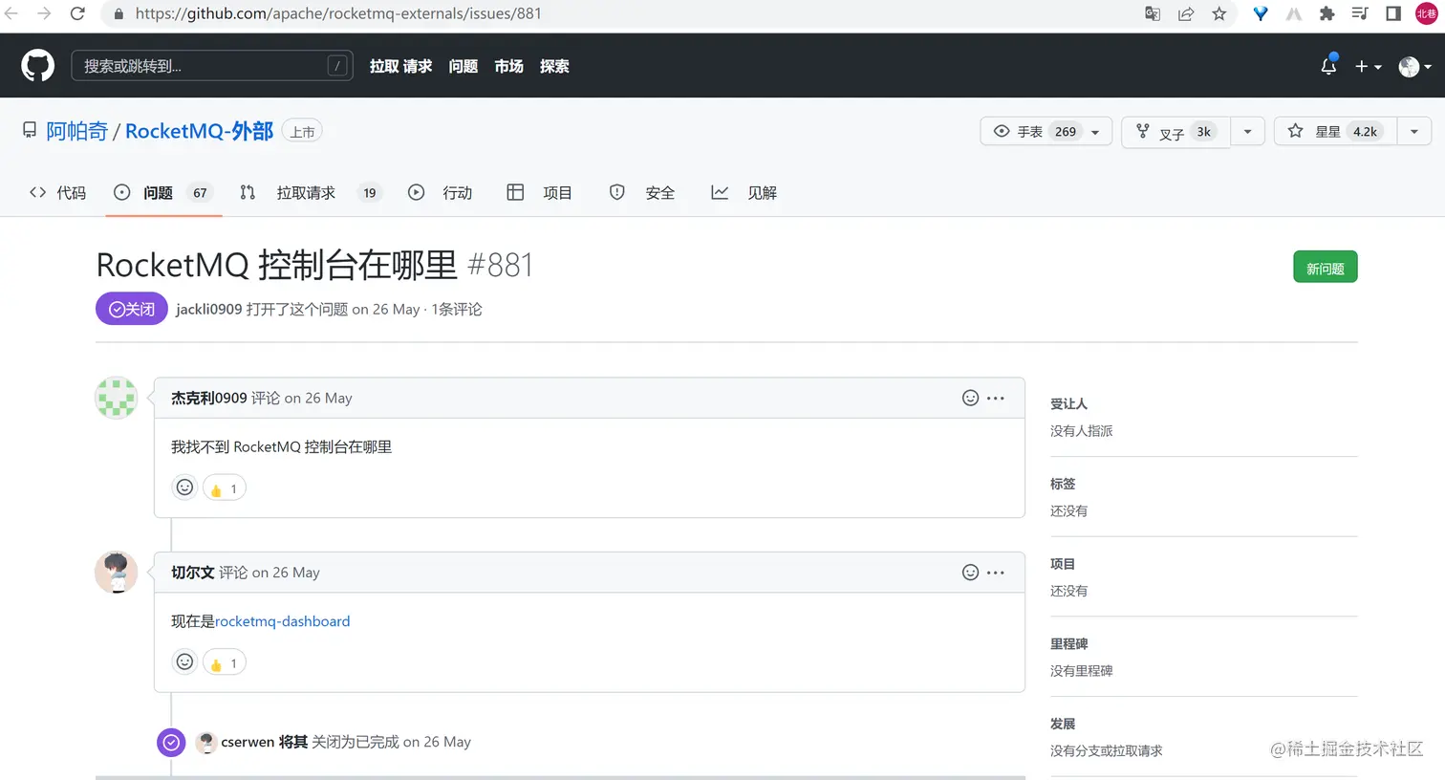The image size is (1445, 780).
Task: Click the green 新问题 button
Action: (x=1325, y=268)
